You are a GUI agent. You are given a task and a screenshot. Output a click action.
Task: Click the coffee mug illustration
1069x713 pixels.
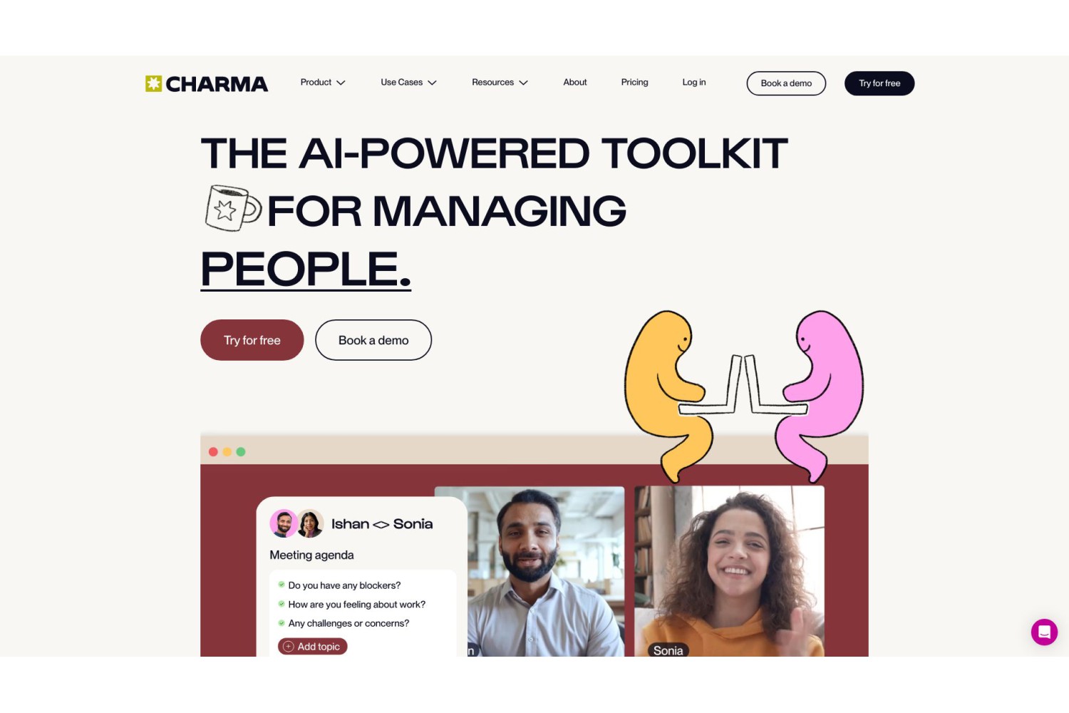[233, 208]
